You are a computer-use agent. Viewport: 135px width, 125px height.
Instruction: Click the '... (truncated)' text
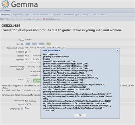point(49,110)
